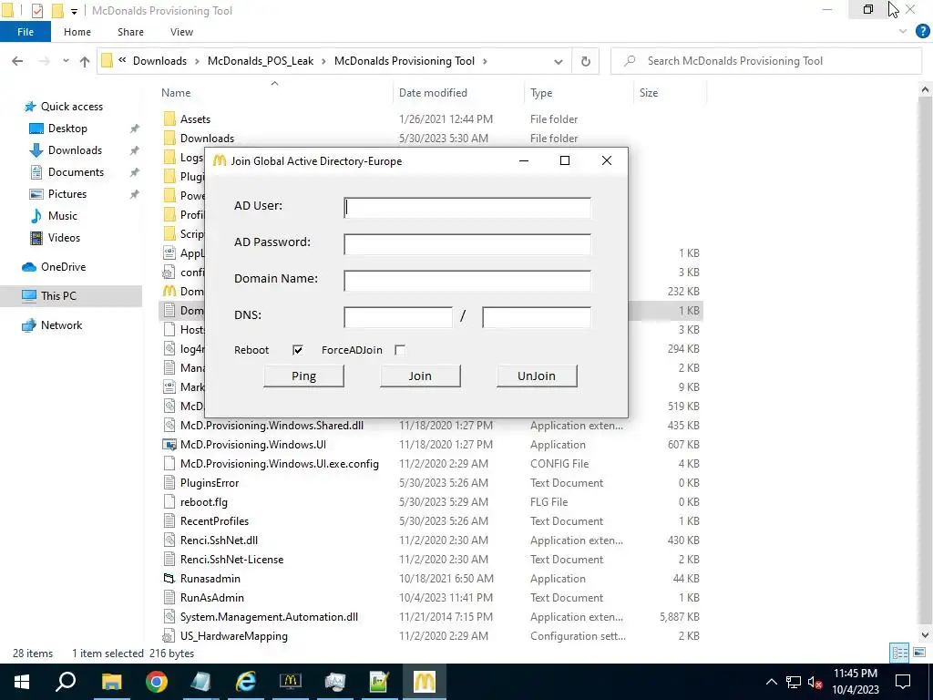Open the Home ribbon tab
933x700 pixels.
[x=77, y=32]
